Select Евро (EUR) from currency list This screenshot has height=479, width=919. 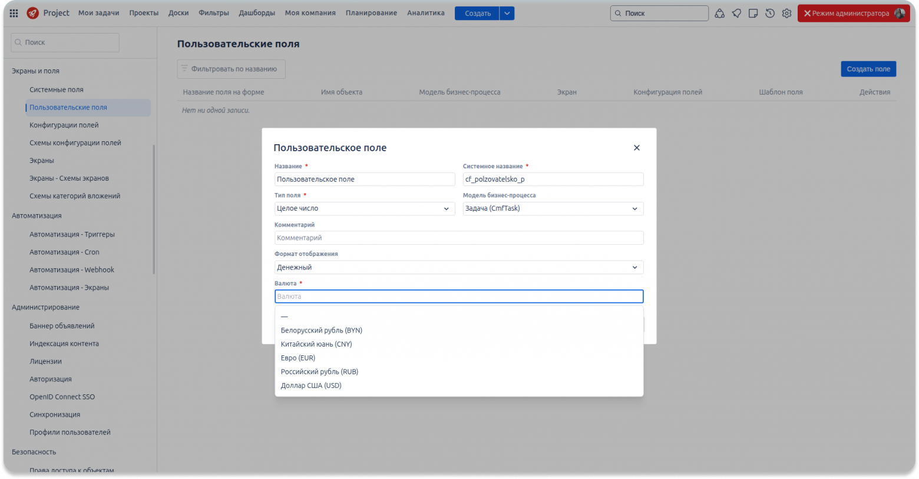pos(298,358)
